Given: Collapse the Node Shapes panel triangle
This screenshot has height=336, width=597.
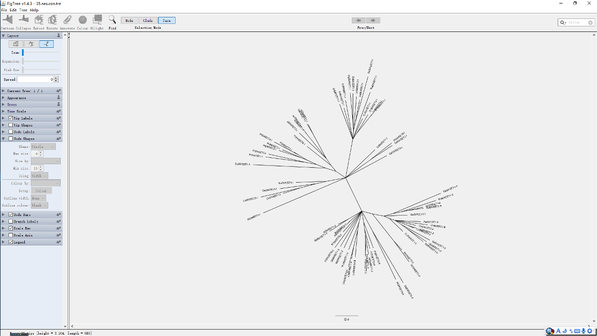Looking at the screenshot, I should point(4,139).
